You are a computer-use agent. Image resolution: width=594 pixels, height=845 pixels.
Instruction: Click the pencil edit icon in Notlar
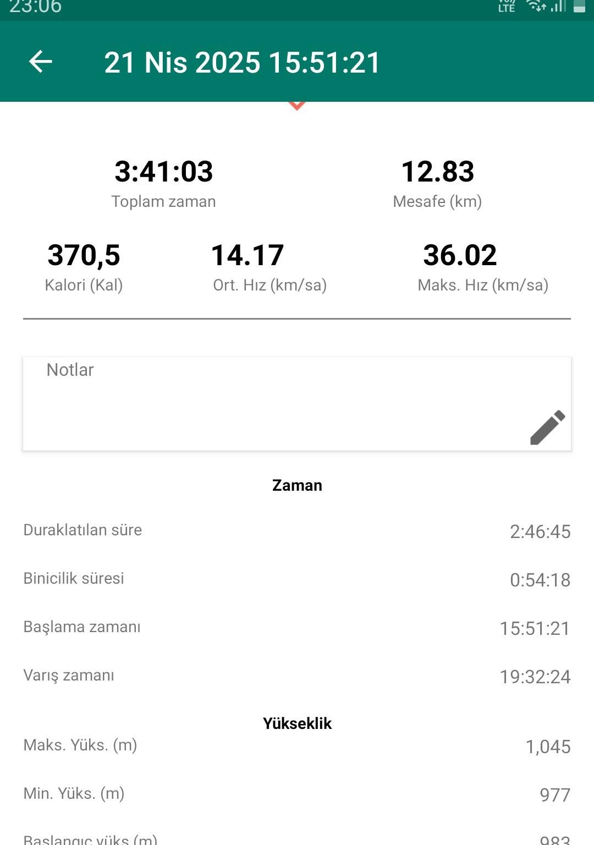547,427
